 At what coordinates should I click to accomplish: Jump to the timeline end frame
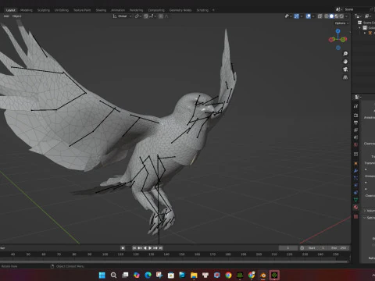tap(161, 248)
